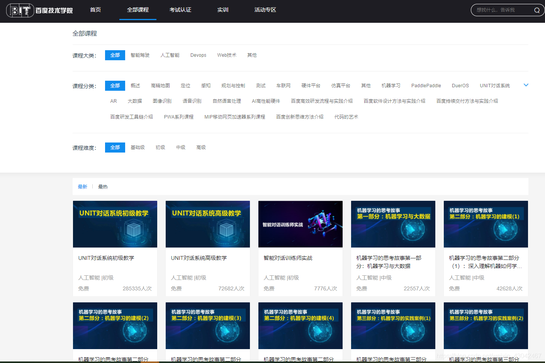The image size is (545, 363).
Task: Switch to the 活动专区 navigation tab
Action: pos(265,10)
